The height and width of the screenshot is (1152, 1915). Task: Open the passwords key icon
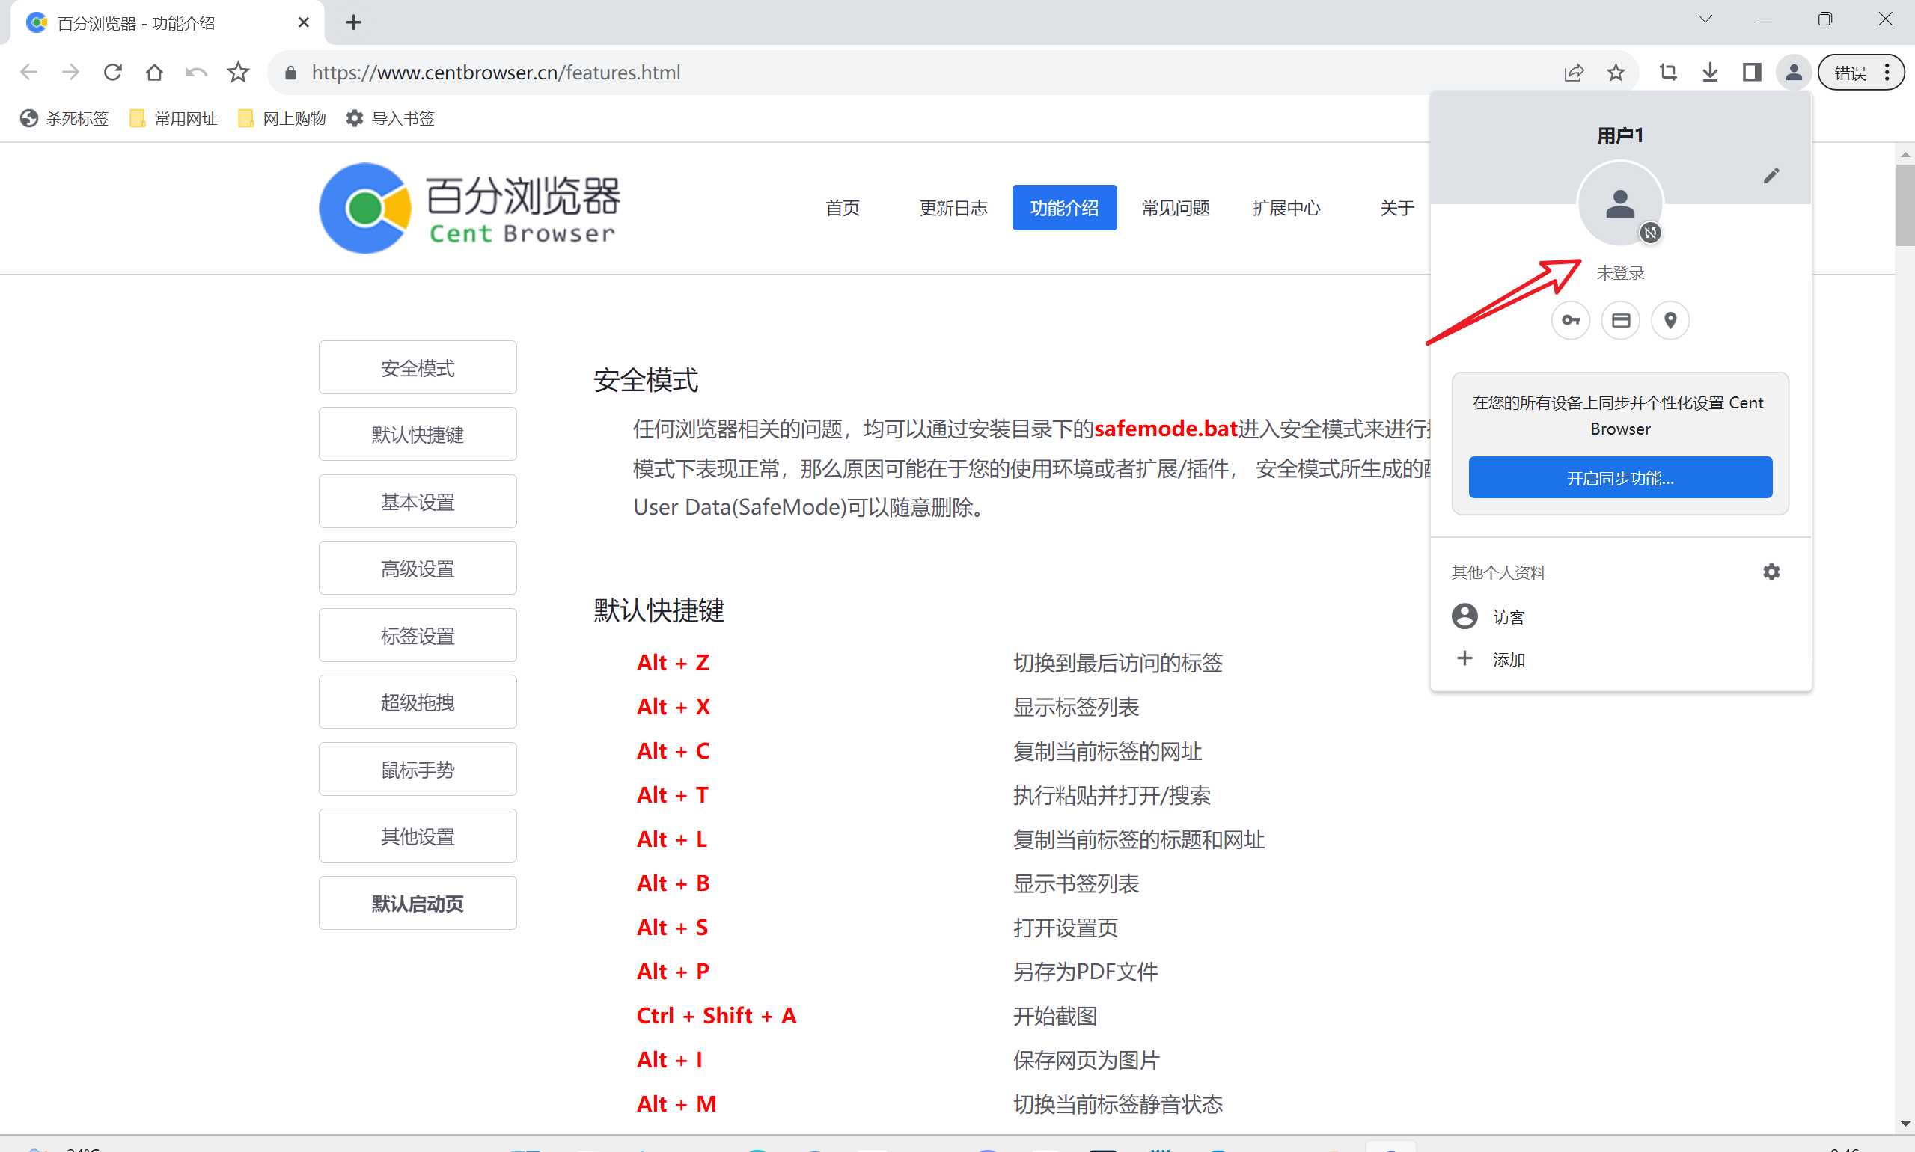click(1571, 321)
